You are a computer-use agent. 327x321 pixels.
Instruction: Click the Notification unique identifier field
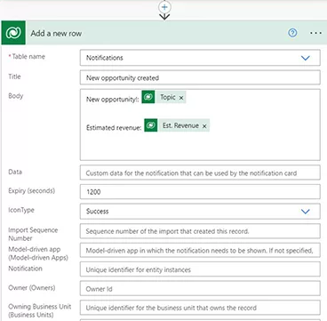coord(200,269)
